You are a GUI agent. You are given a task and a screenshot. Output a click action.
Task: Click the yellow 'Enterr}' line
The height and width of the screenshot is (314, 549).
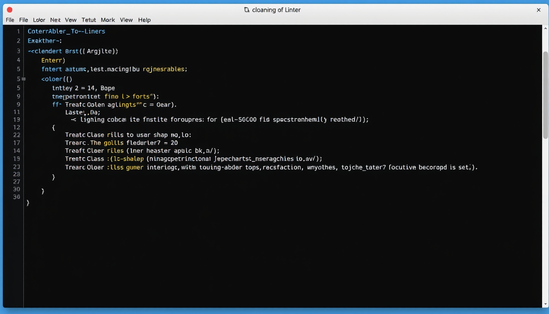coord(54,60)
